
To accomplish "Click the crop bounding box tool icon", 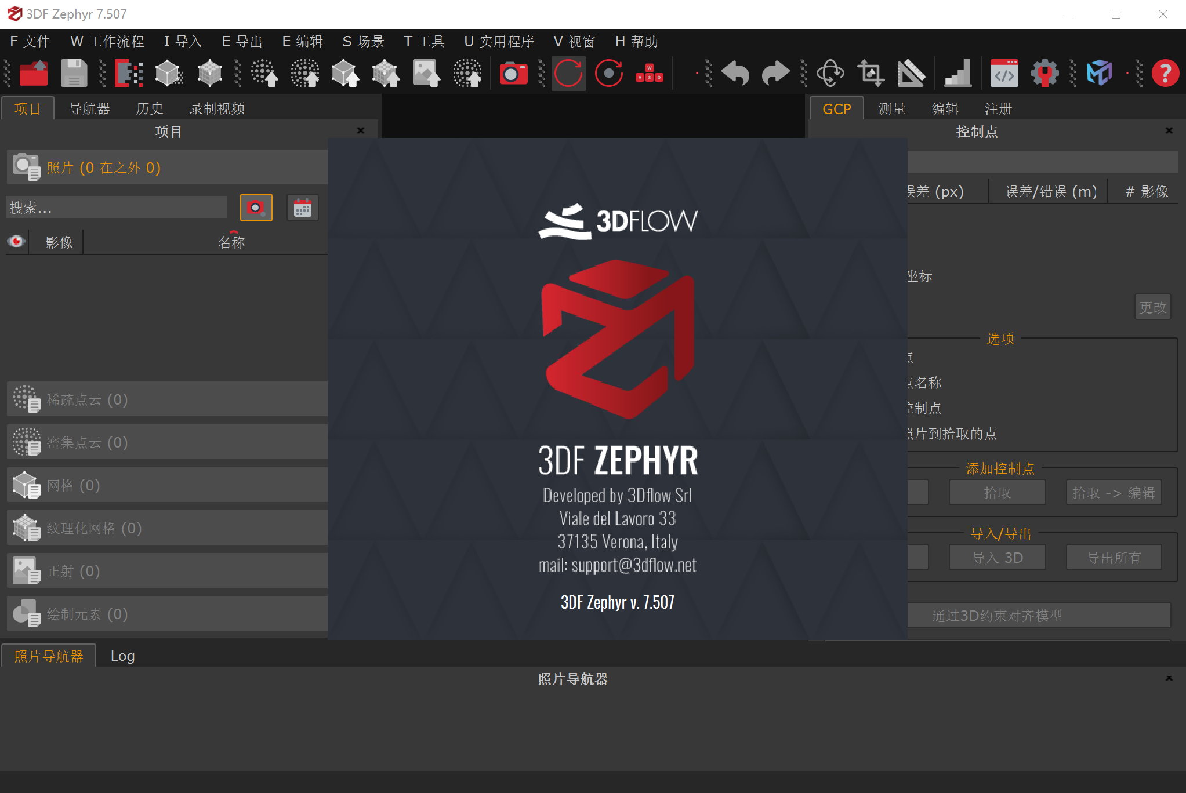I will [x=871, y=74].
